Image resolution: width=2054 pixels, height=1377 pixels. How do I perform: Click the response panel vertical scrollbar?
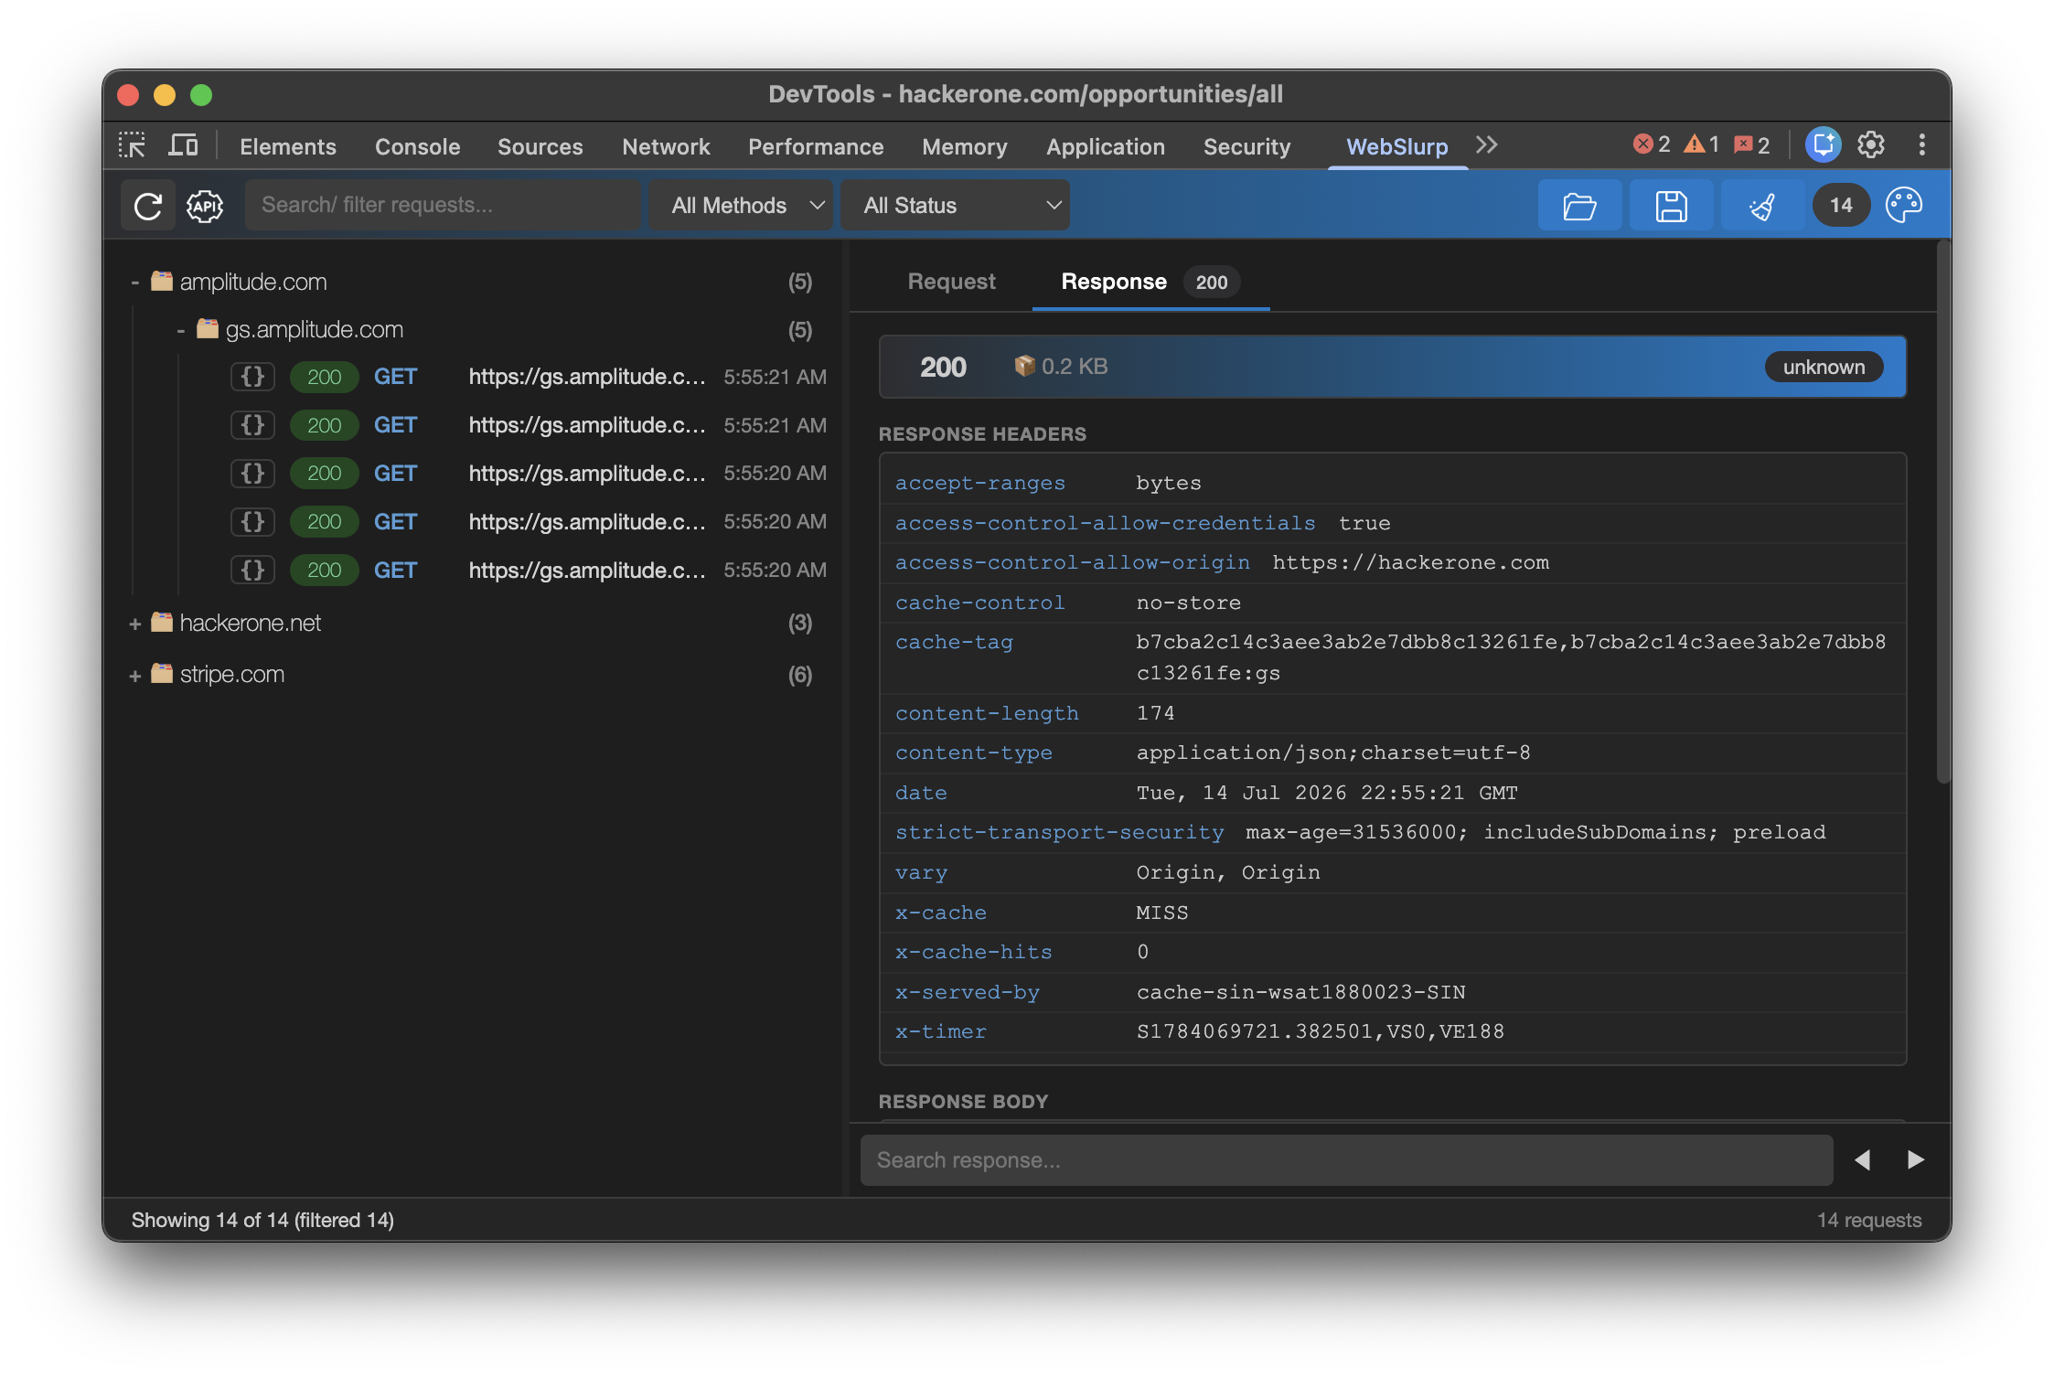[x=1943, y=512]
